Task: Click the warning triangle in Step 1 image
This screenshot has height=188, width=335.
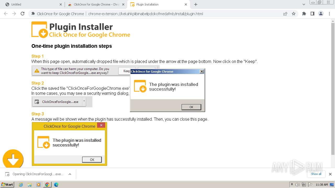Action: pyautogui.click(x=37, y=71)
